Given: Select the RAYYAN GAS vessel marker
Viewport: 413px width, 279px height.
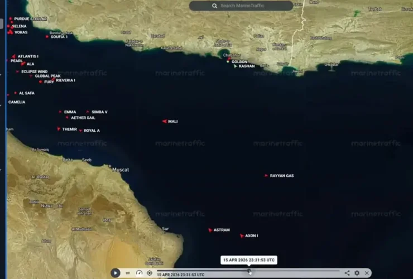Looking at the screenshot, I should coord(266,176).
